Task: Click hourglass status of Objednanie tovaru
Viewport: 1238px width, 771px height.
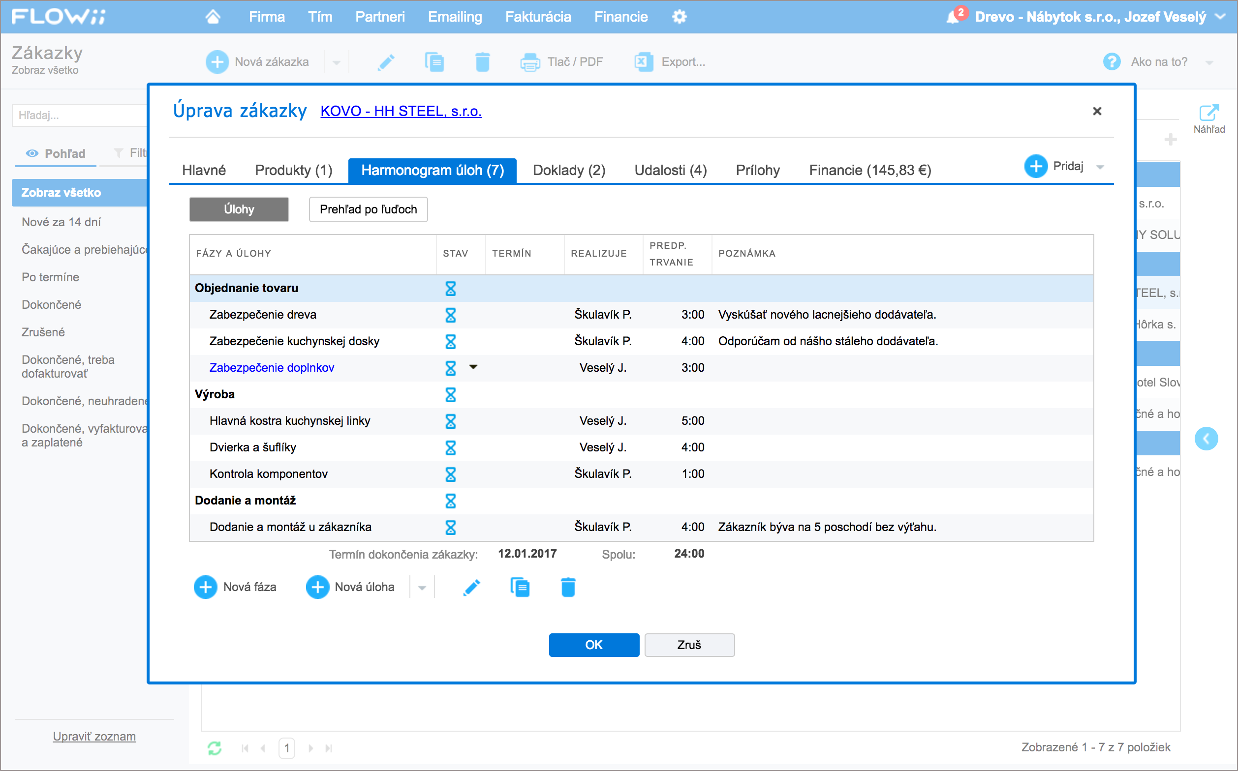Action: click(x=451, y=289)
